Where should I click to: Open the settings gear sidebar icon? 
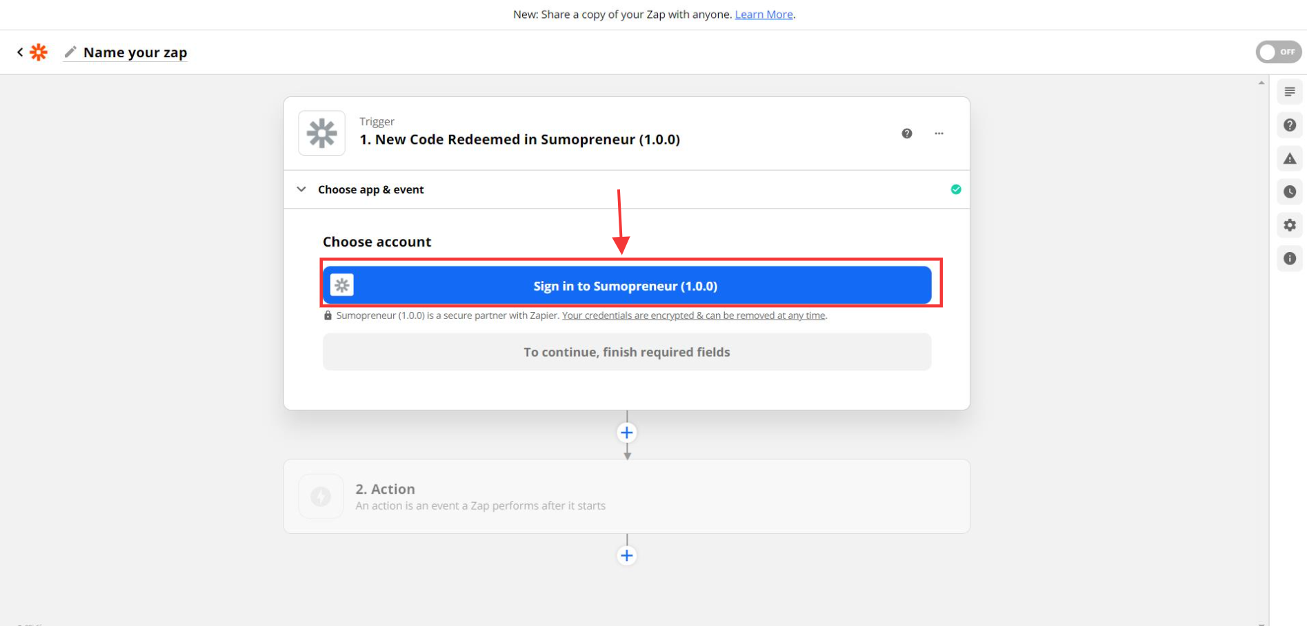click(1289, 225)
